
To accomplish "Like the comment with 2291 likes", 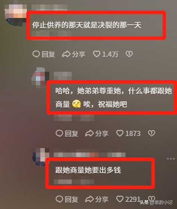I will point(120,199).
